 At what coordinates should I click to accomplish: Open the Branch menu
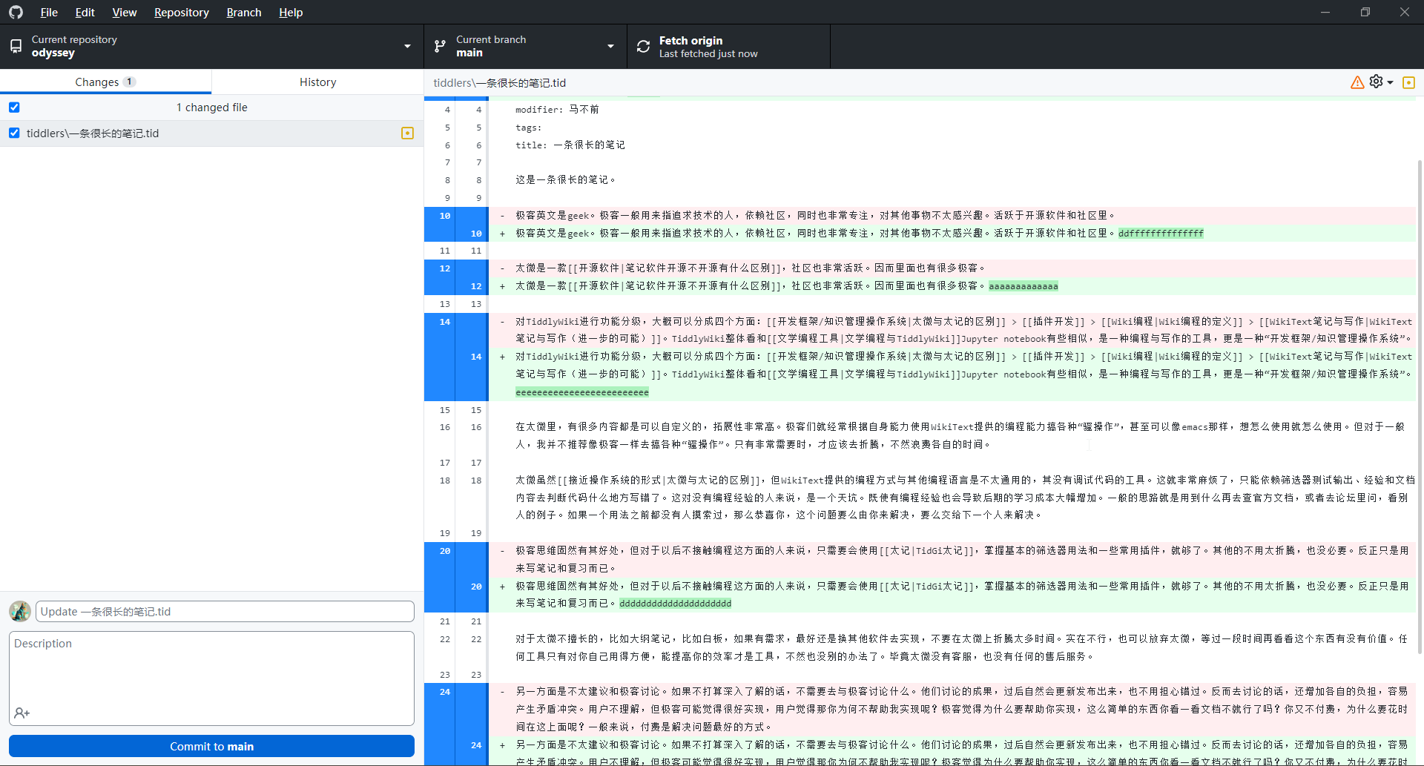tap(243, 12)
